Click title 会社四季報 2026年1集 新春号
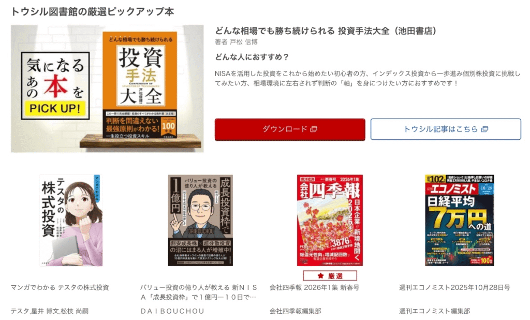Image resolution: width=530 pixels, height=320 pixels. pos(314,287)
